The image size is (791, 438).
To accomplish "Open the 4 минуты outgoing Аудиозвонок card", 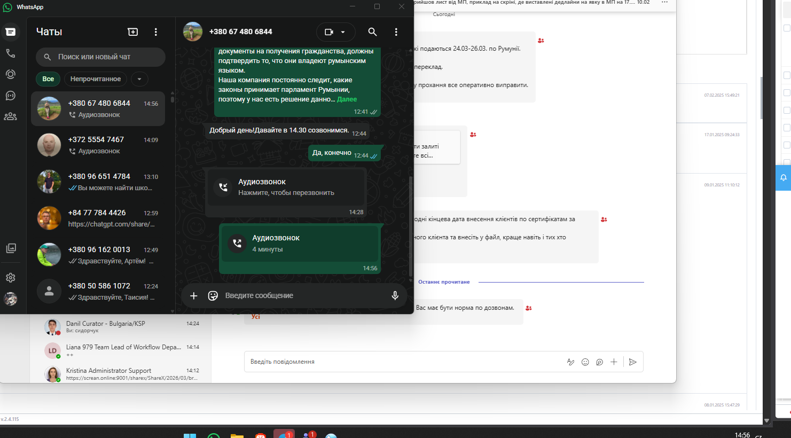I will (300, 243).
